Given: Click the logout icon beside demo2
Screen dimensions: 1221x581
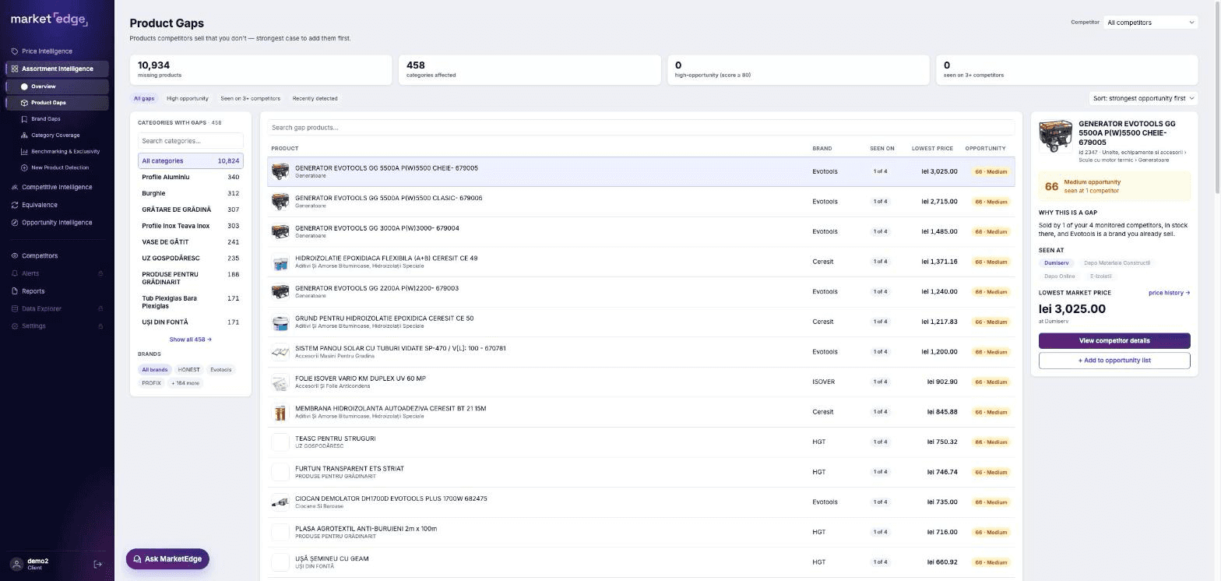Looking at the screenshot, I should pyautogui.click(x=97, y=564).
